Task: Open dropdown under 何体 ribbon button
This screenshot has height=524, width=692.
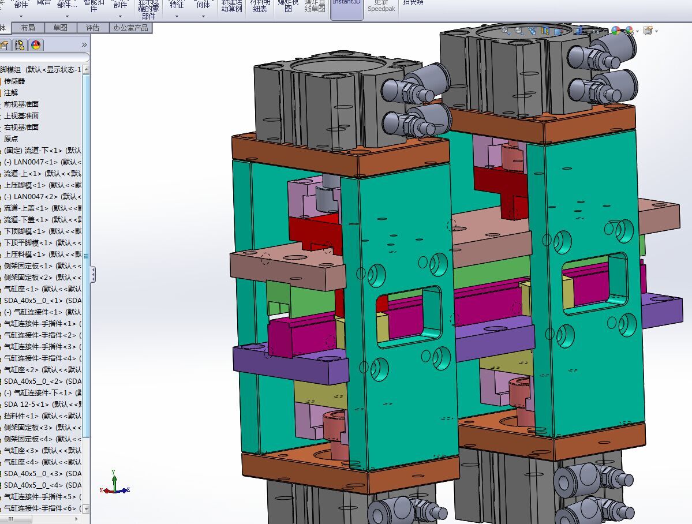Action: pos(203,16)
